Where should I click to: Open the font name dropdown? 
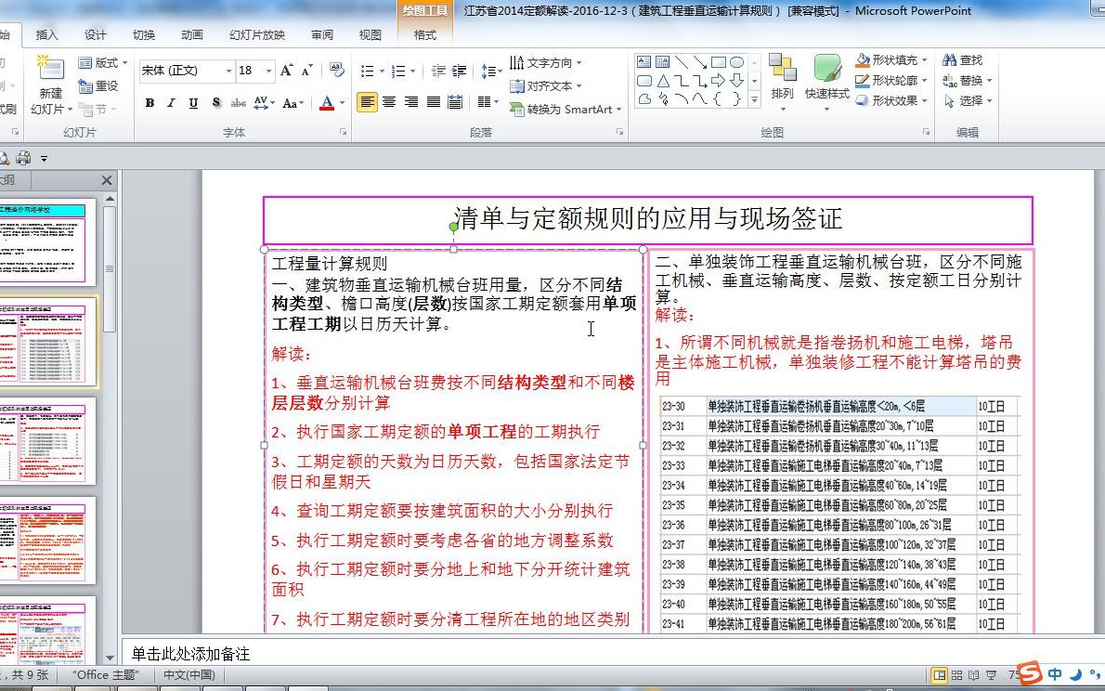pyautogui.click(x=227, y=71)
